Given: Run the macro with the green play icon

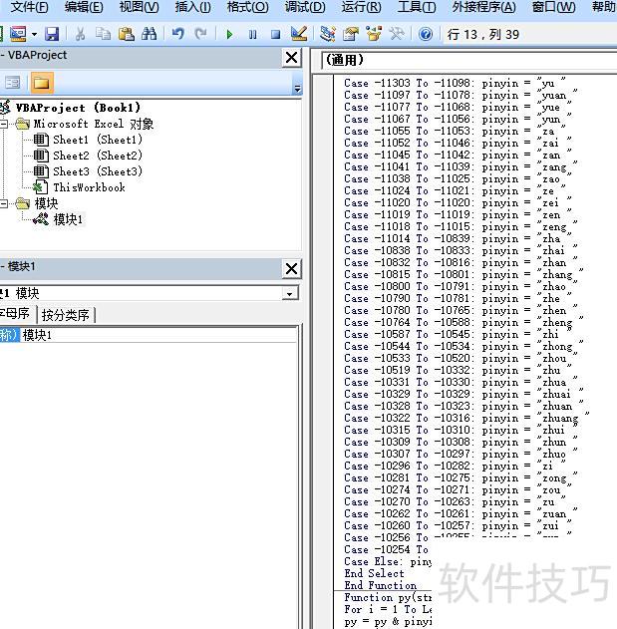Looking at the screenshot, I should 229,34.
